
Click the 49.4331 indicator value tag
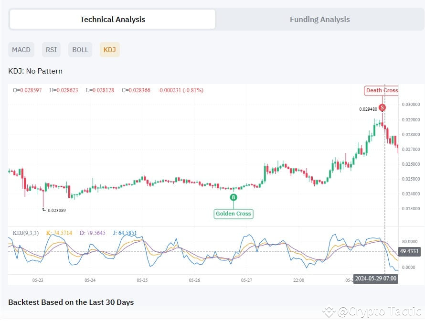pyautogui.click(x=408, y=251)
